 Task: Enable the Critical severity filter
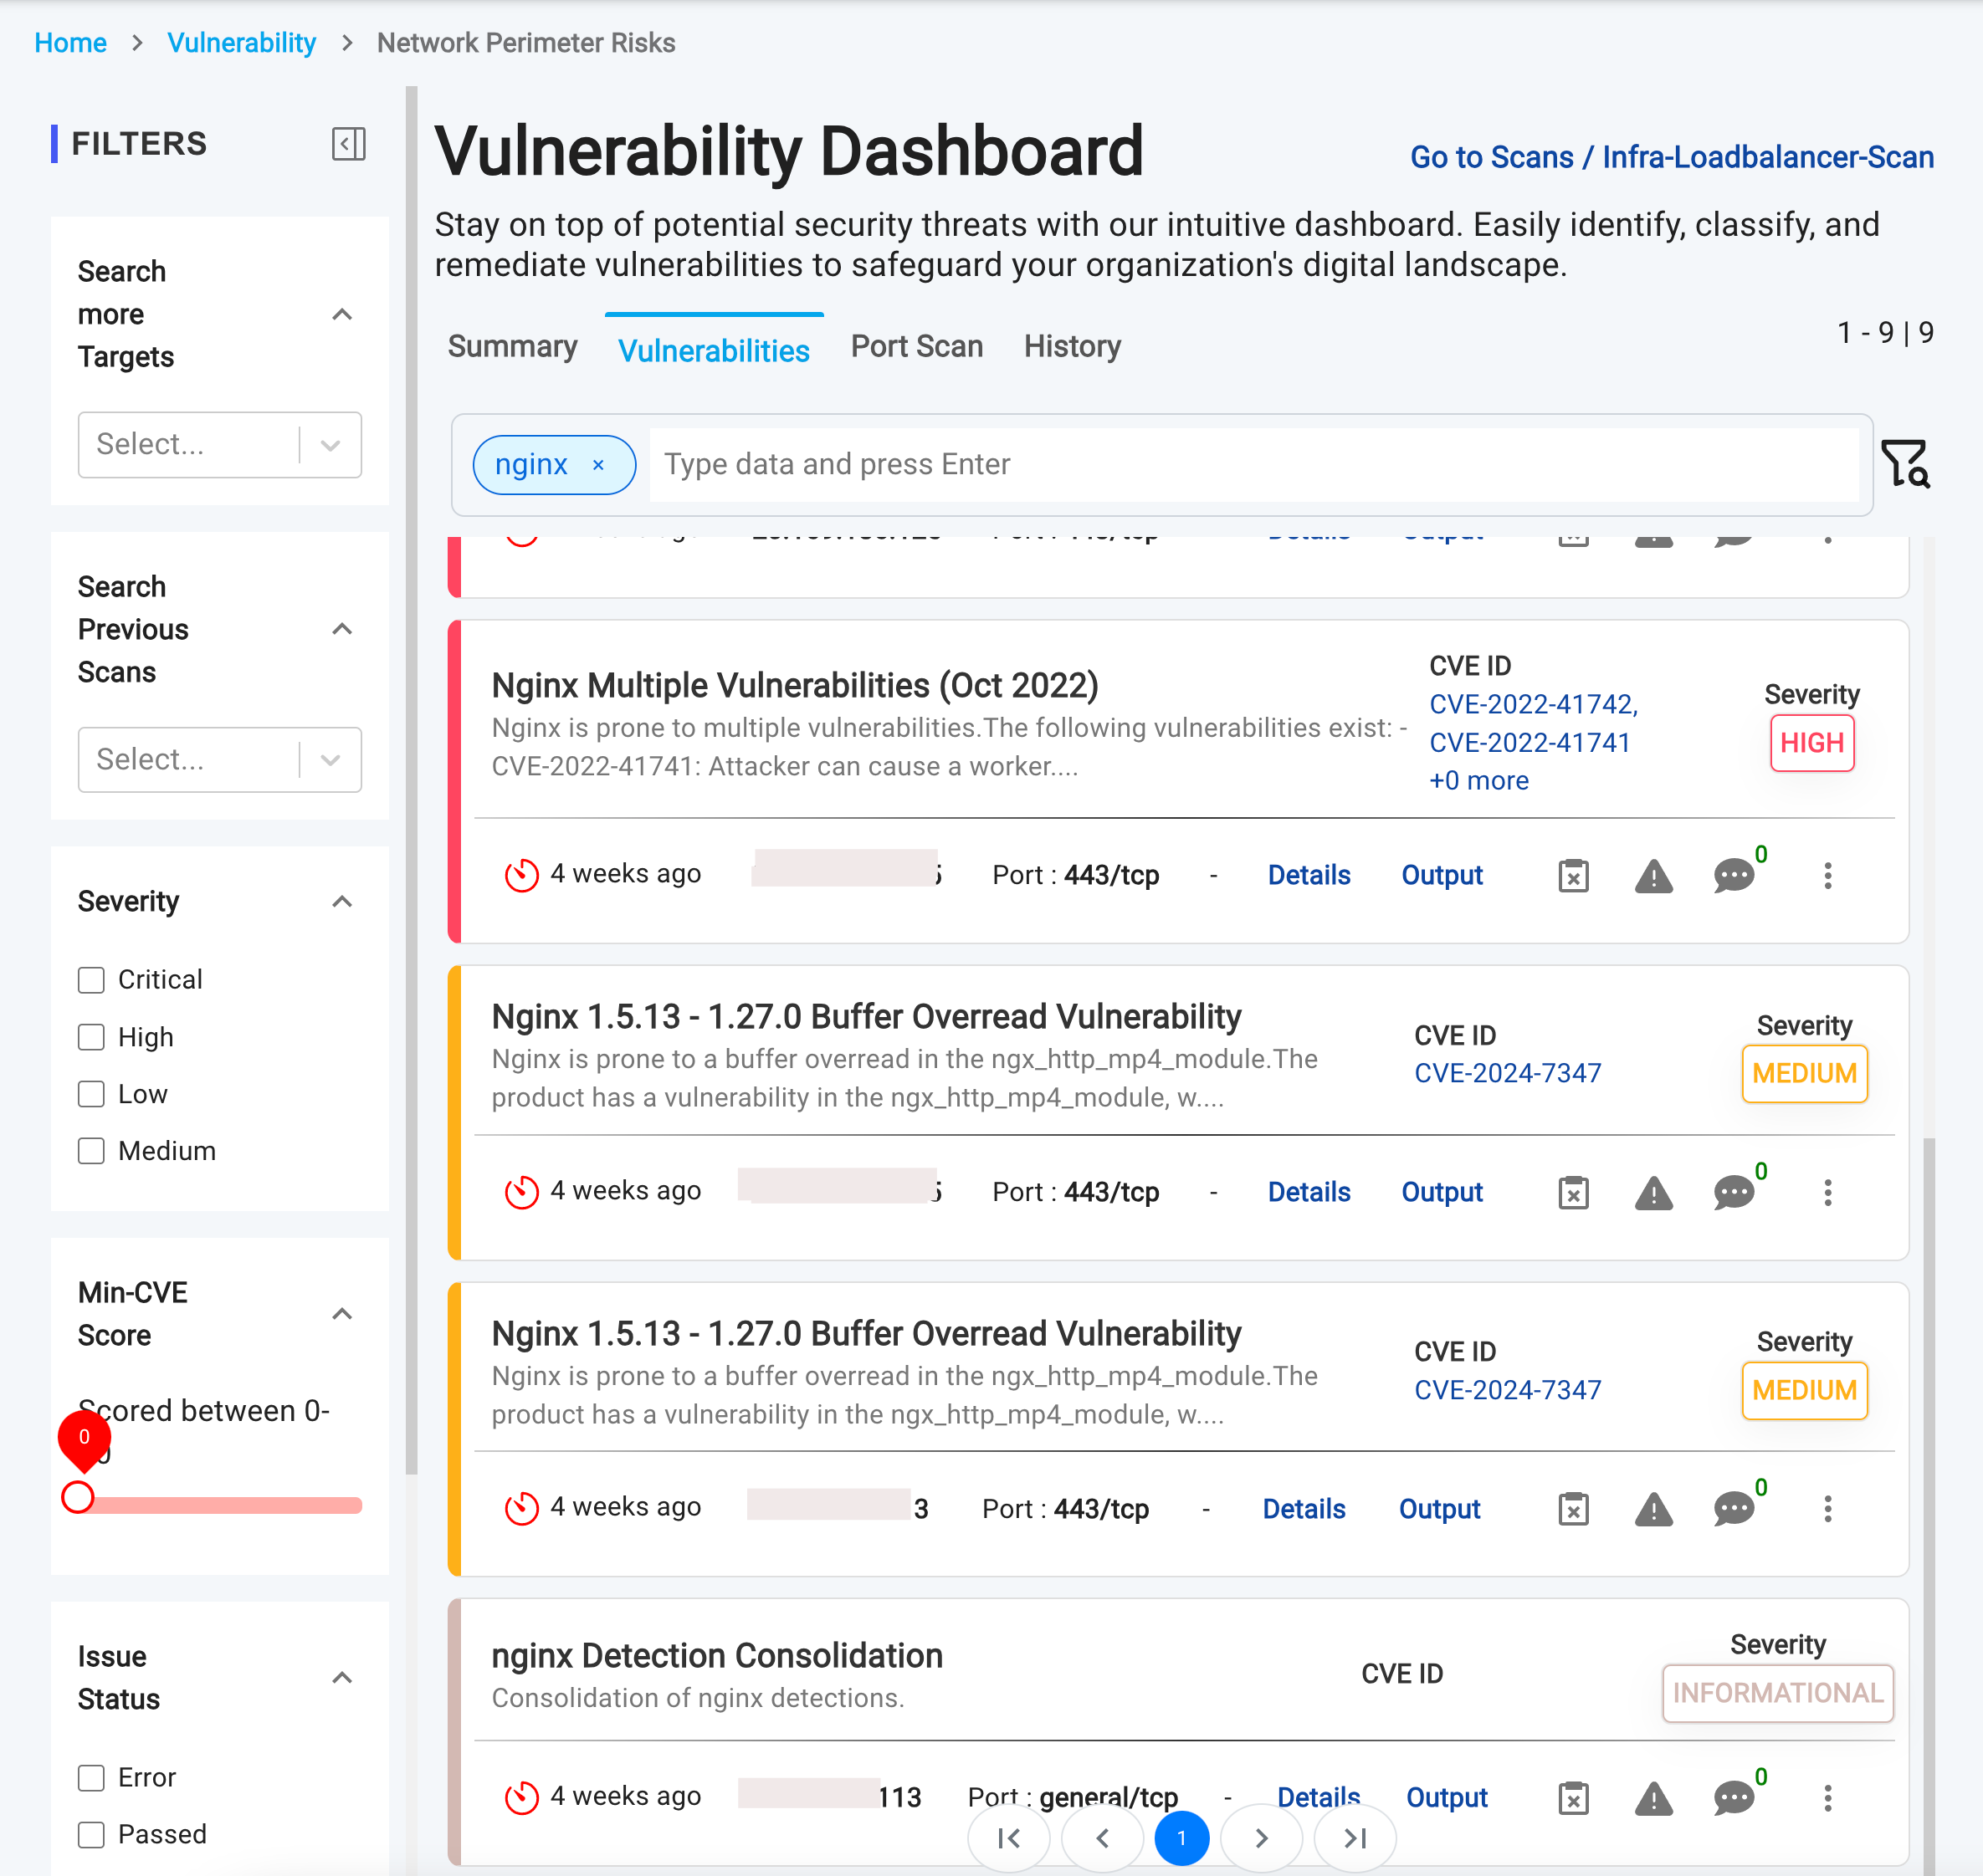[x=91, y=980]
